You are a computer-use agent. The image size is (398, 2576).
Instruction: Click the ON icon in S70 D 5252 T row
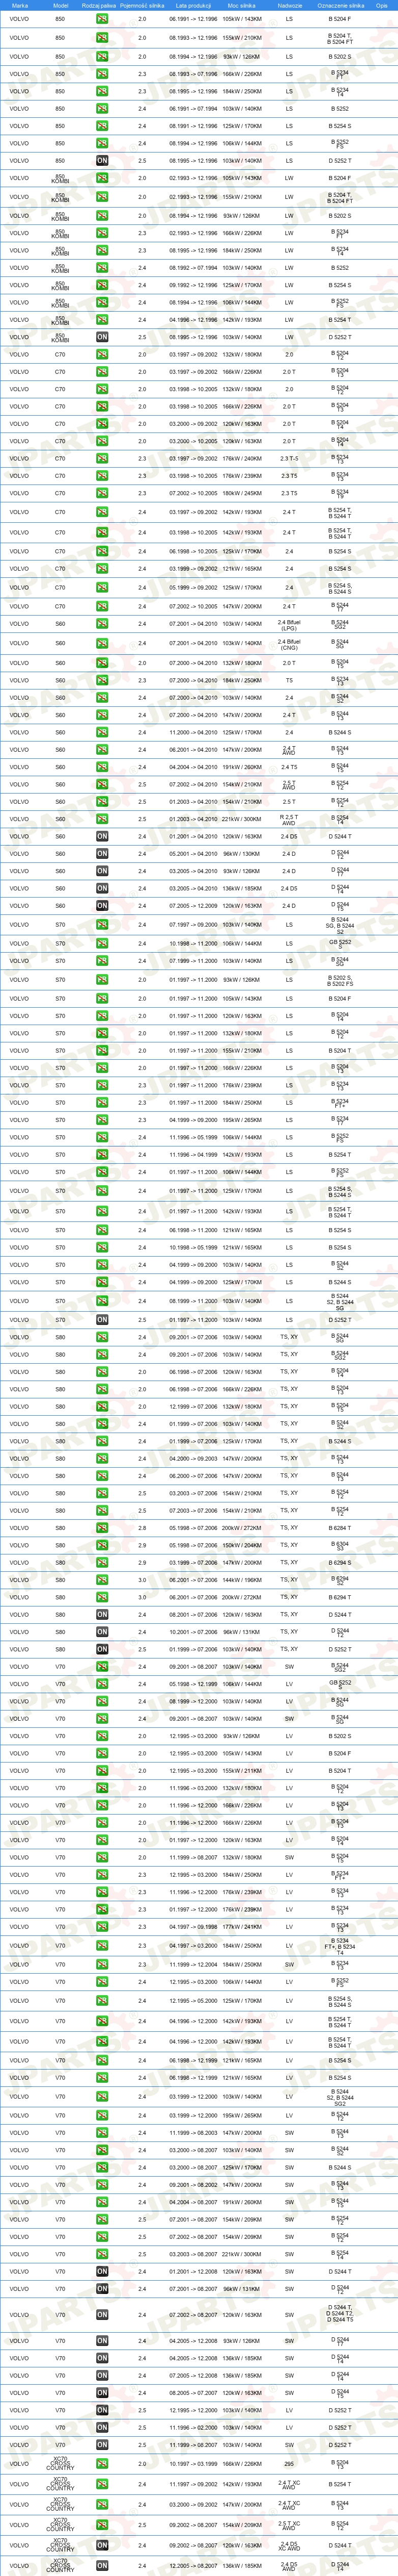coord(102,1320)
